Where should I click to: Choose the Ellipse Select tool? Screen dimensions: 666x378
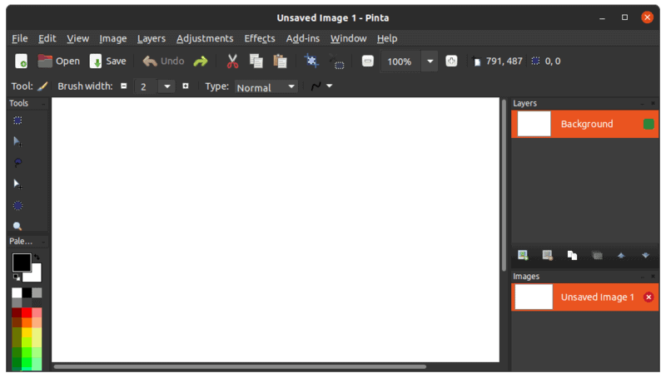17,205
